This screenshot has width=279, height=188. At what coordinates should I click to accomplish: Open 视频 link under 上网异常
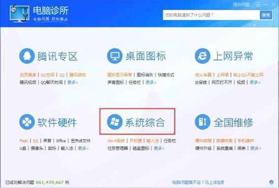point(241,82)
